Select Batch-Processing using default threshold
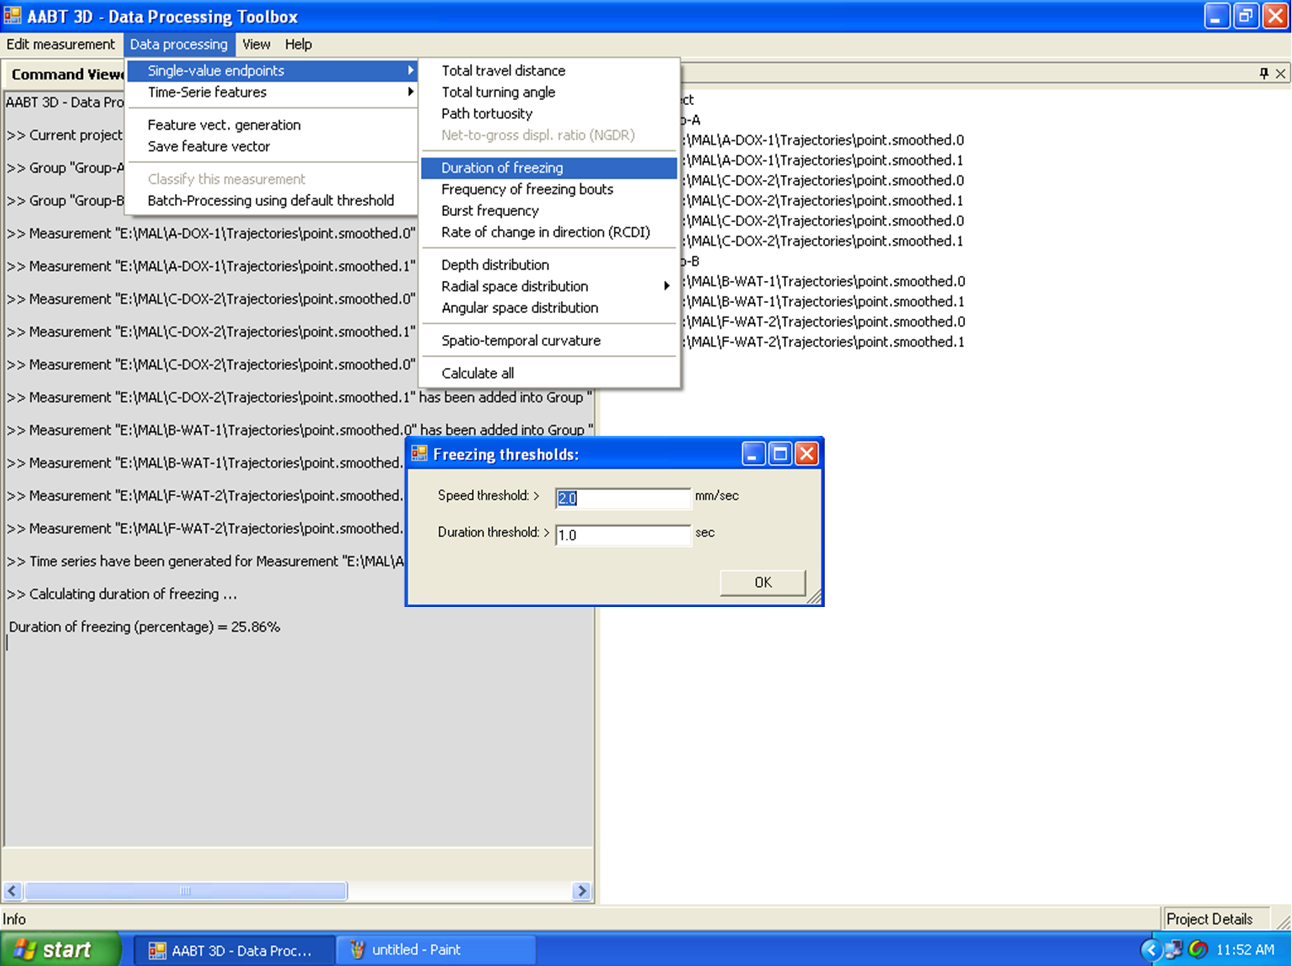Screen dimensions: 1292x966 pyautogui.click(x=270, y=200)
